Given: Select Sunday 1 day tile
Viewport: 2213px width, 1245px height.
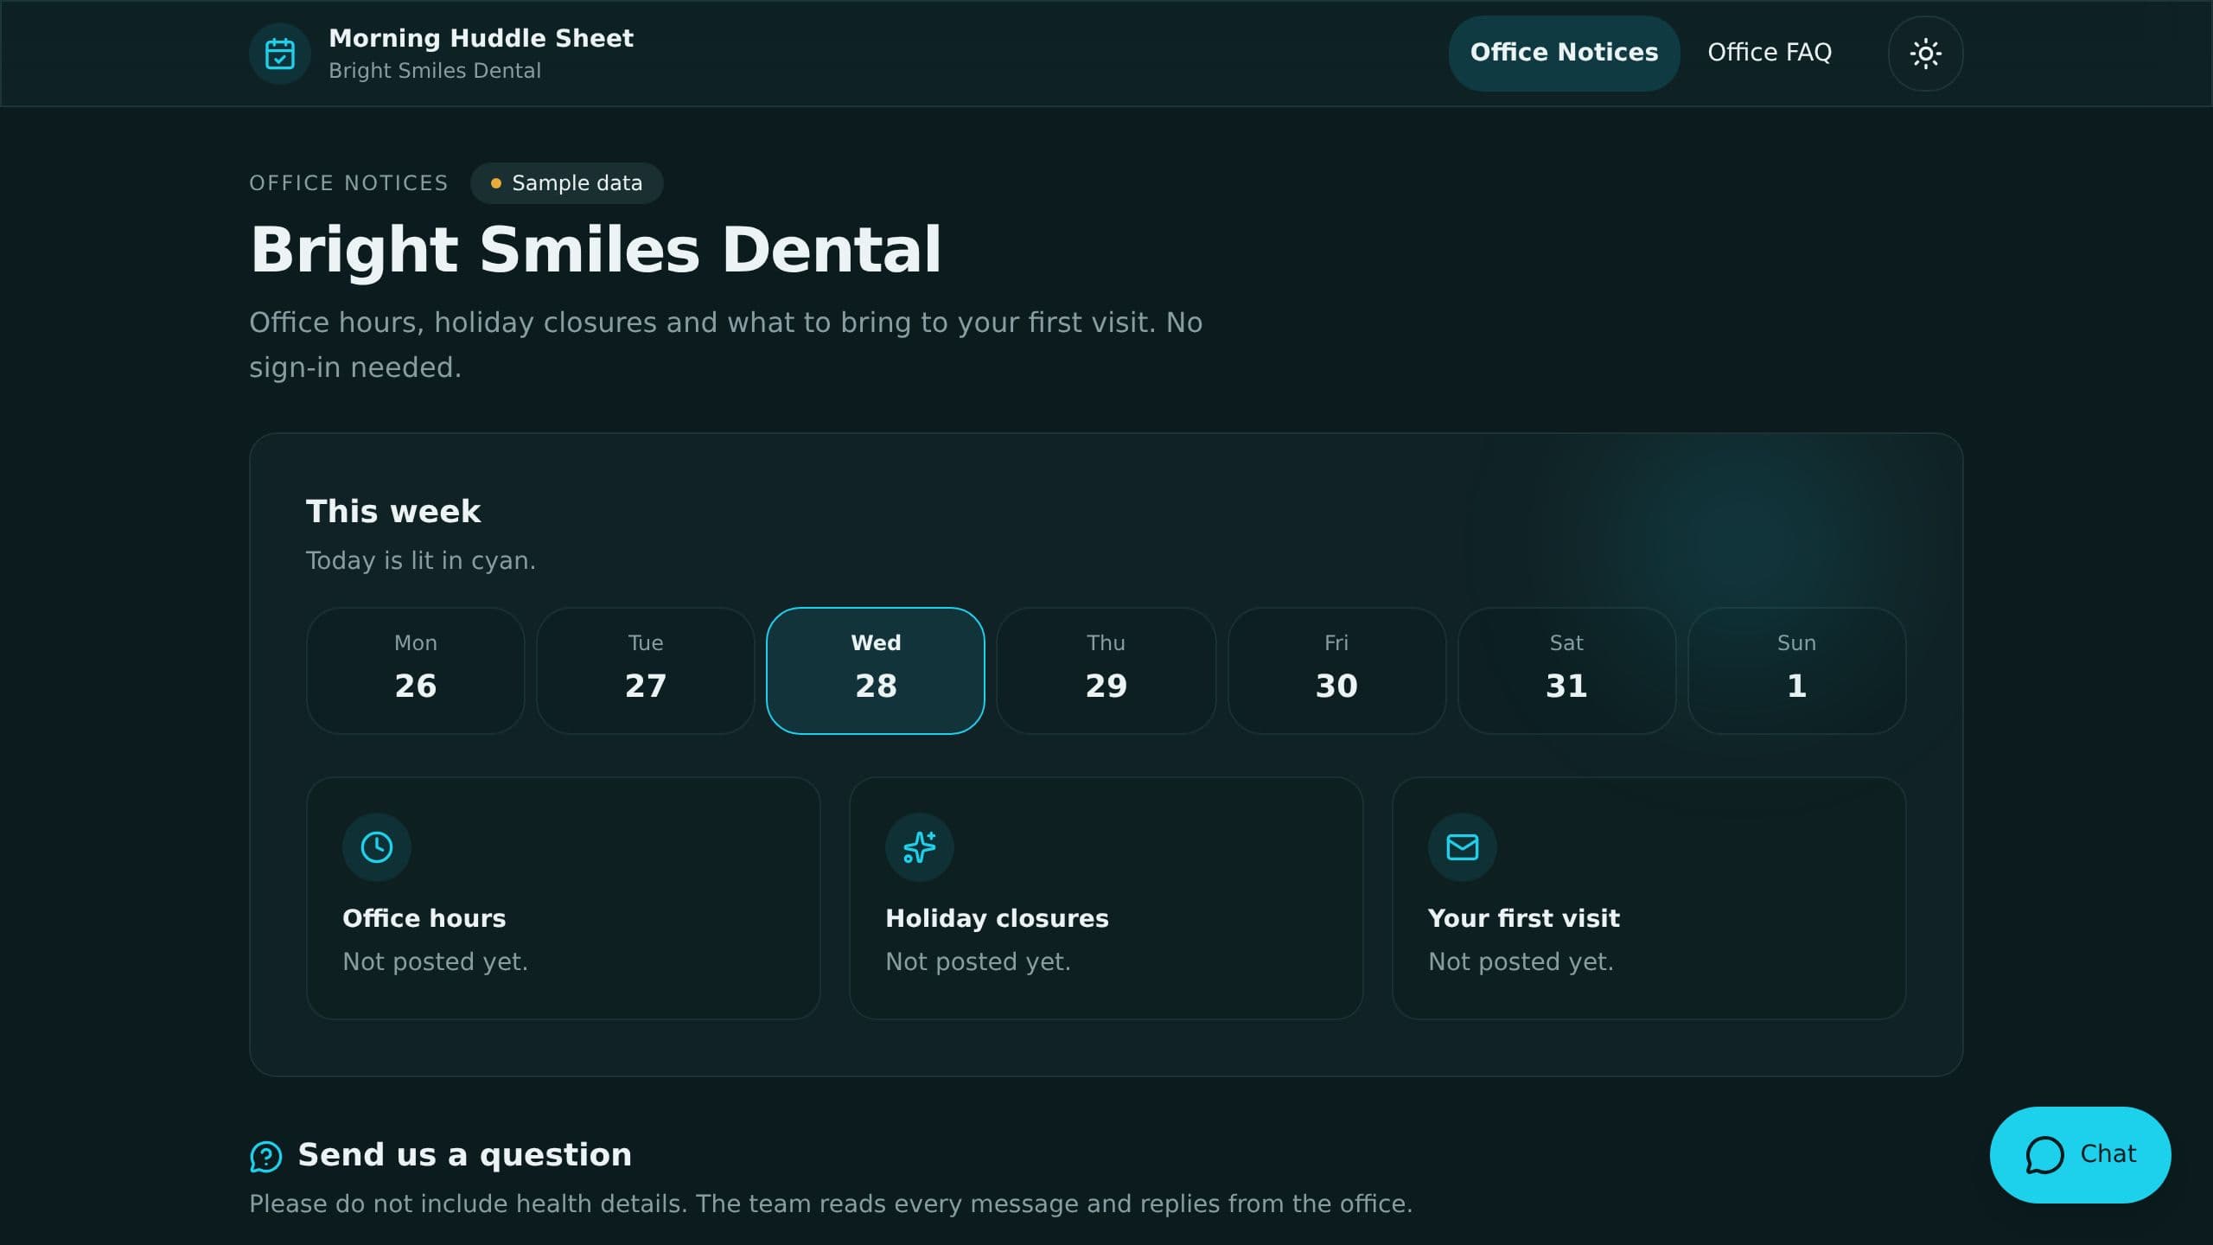Looking at the screenshot, I should (1796, 671).
